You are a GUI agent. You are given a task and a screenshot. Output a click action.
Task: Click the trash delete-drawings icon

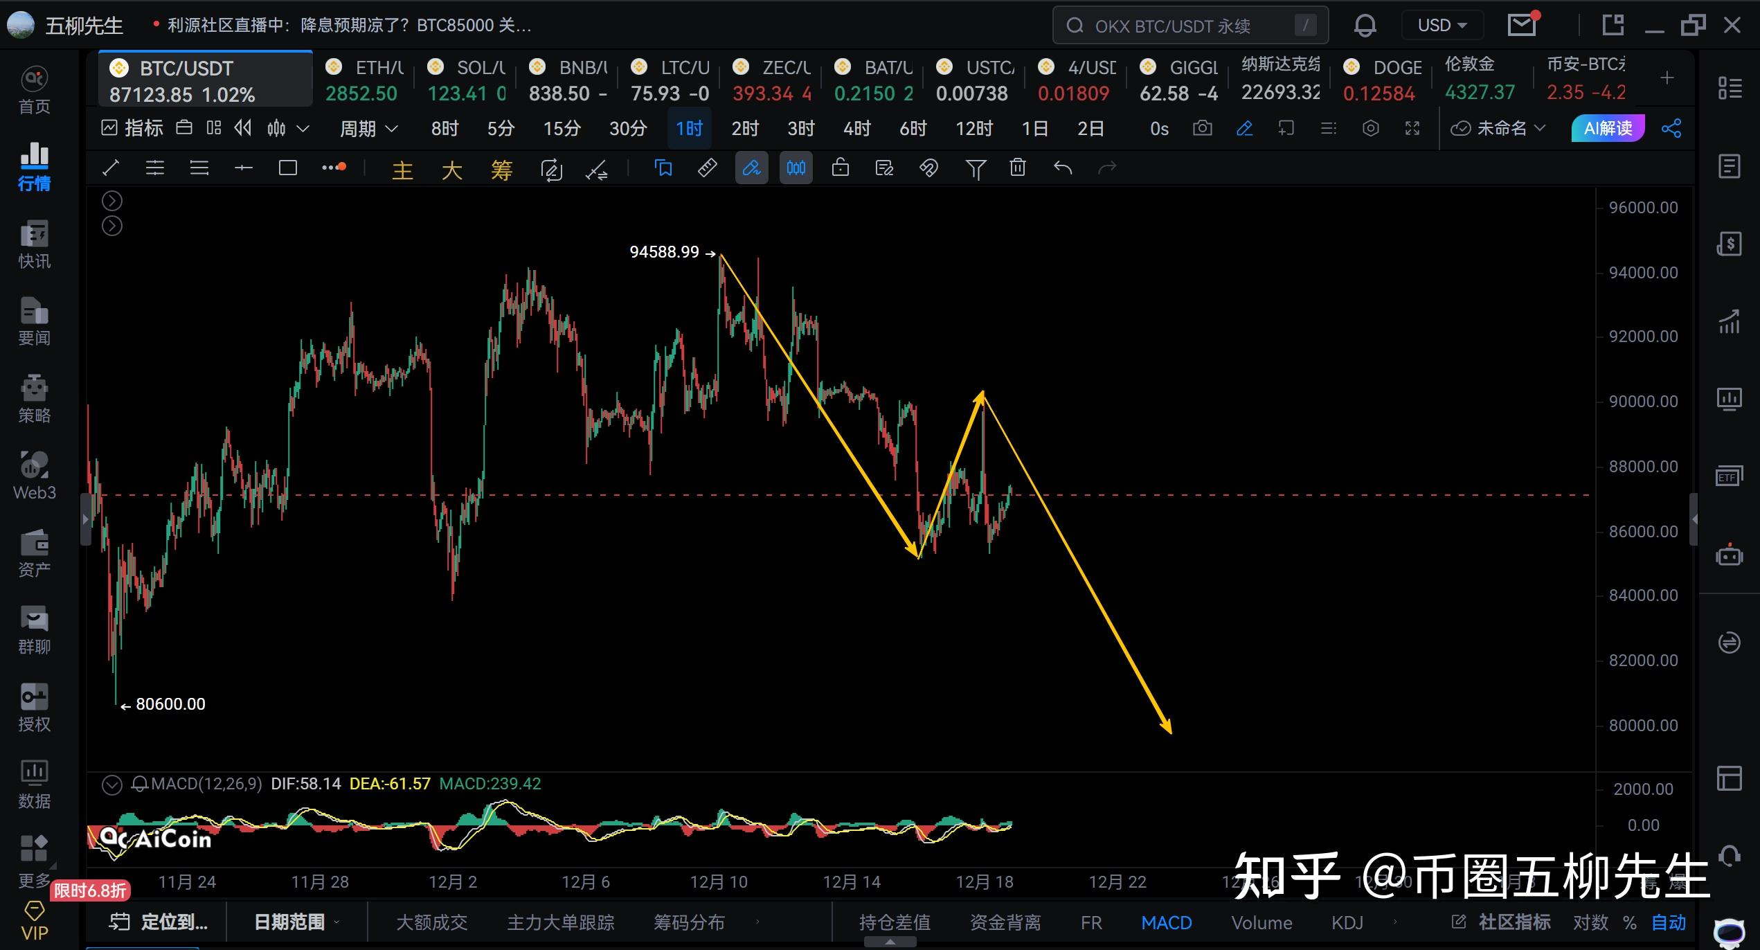tap(1017, 168)
